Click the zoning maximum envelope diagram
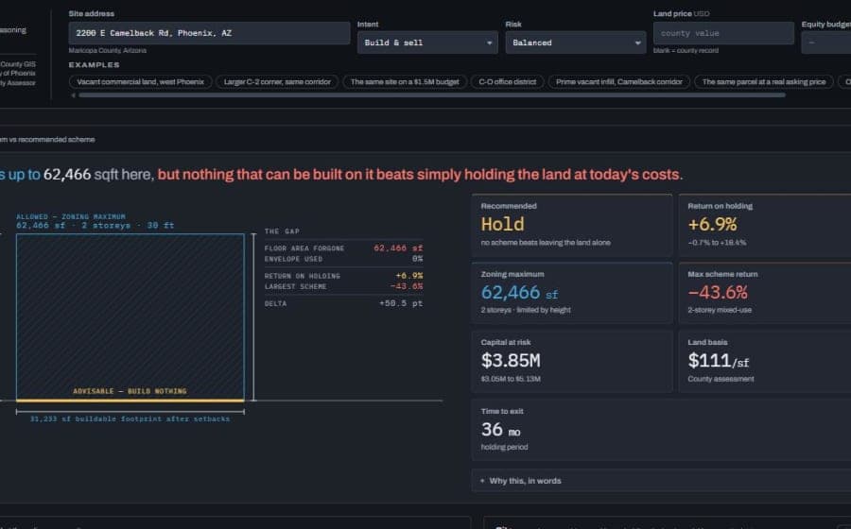 pos(130,317)
